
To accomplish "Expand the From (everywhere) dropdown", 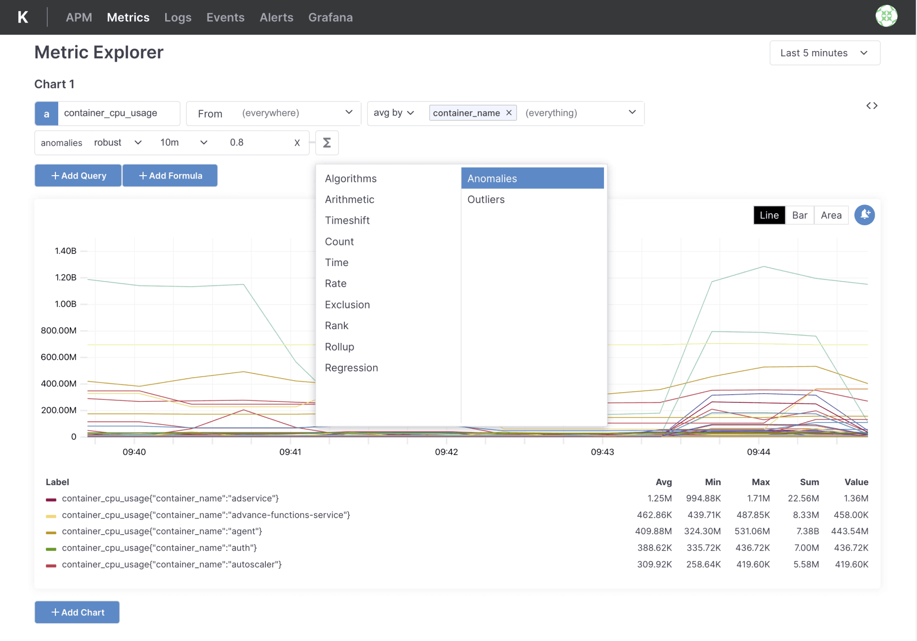I will tap(274, 114).
